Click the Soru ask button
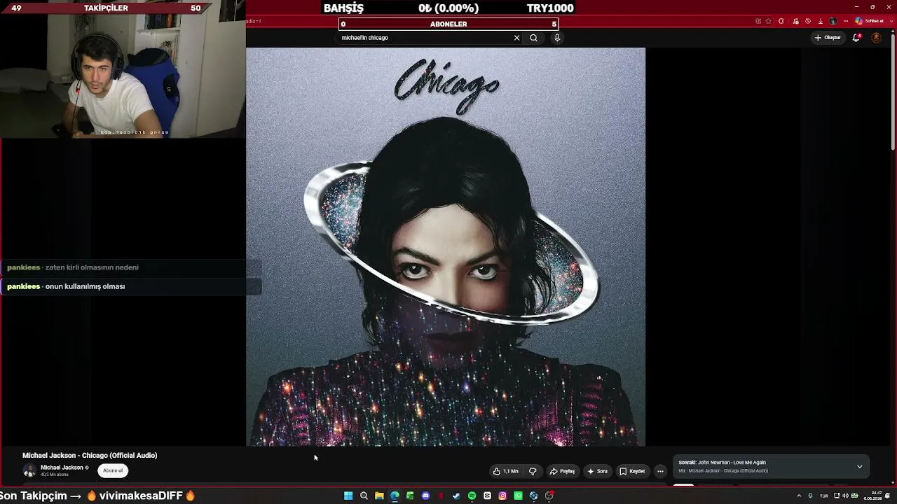 tap(598, 471)
